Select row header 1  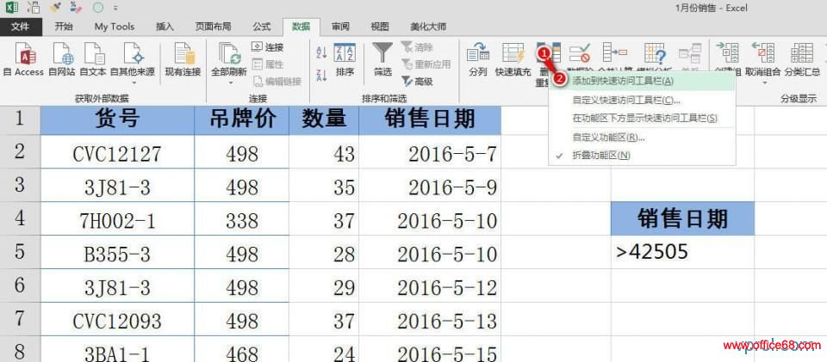tap(20, 120)
